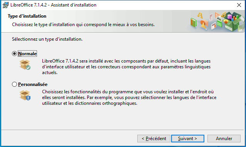Close the installation assistant window
Screen dimensions: 246x147
239,5
